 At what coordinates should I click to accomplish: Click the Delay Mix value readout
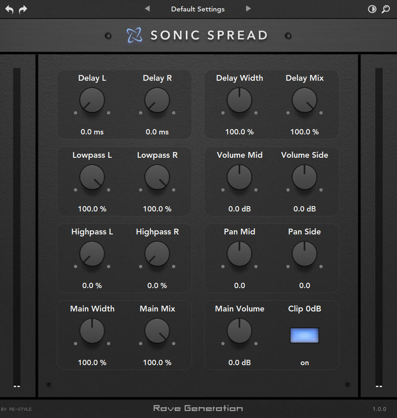coord(304,132)
